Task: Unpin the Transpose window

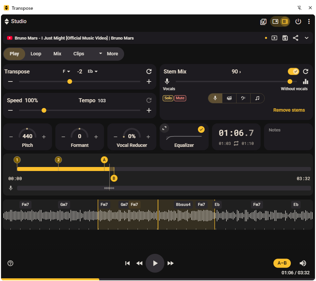Action: 299,8
